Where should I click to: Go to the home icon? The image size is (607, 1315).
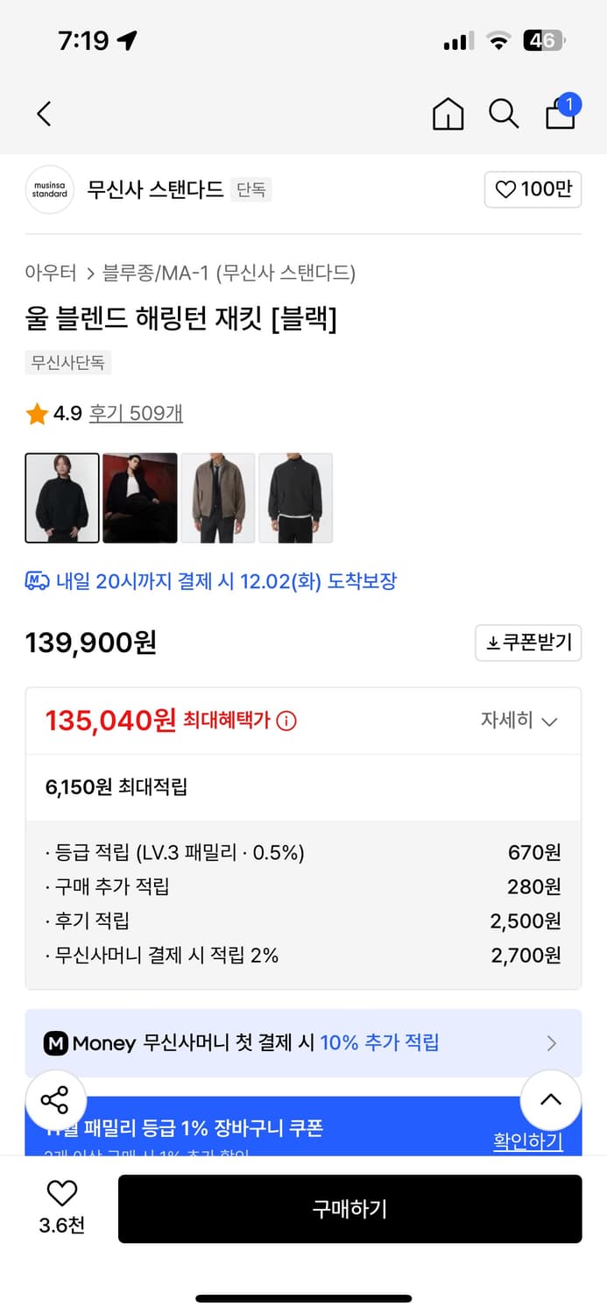pyautogui.click(x=448, y=114)
